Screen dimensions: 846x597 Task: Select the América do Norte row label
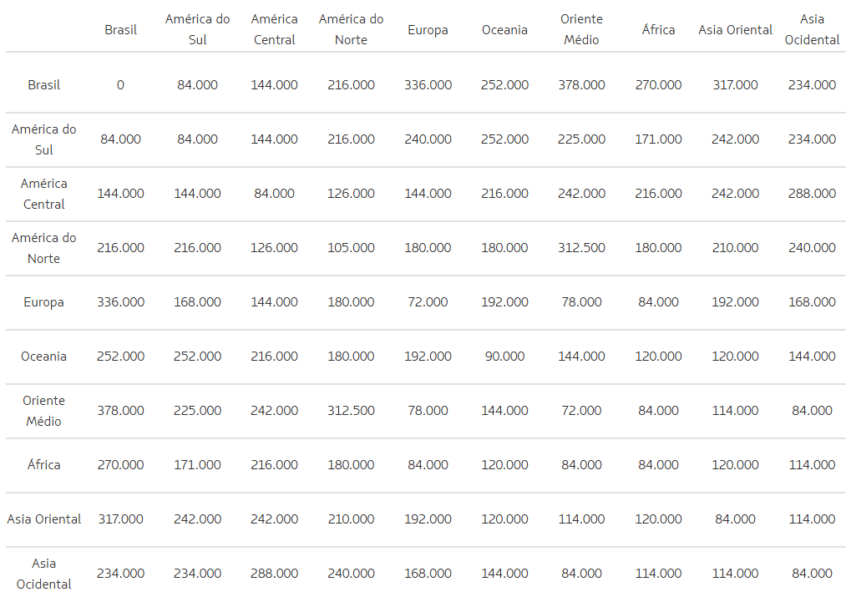(43, 248)
